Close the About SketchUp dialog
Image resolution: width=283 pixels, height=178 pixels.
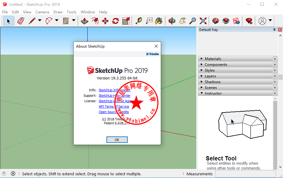point(156,46)
